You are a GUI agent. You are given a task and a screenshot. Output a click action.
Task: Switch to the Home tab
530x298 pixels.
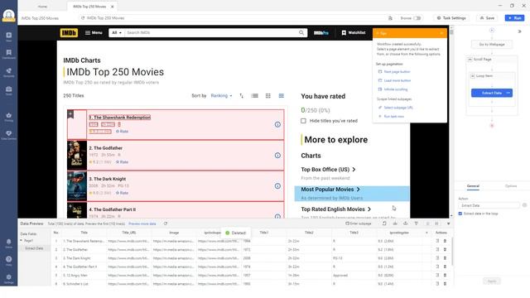coord(42,7)
